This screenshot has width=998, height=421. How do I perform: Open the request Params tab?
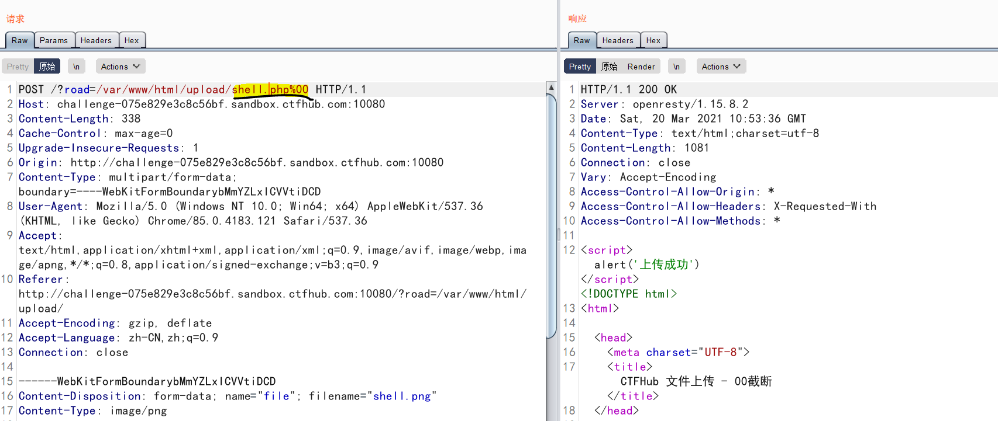[54, 40]
